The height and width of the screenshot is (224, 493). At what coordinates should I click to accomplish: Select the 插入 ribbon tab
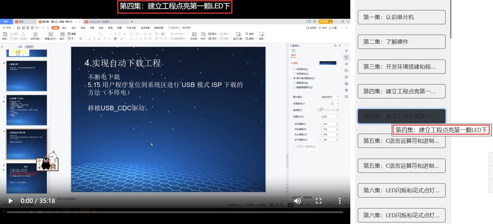point(64,28)
